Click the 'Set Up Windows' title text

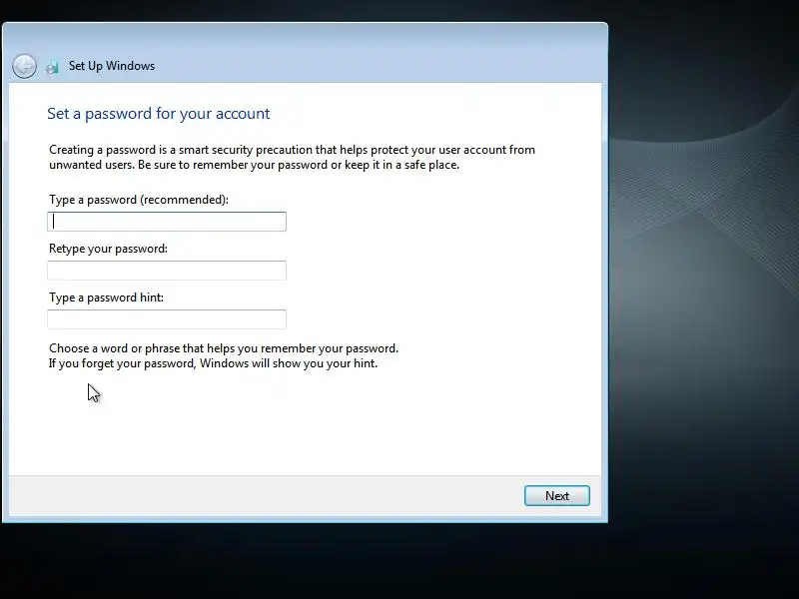(x=112, y=66)
